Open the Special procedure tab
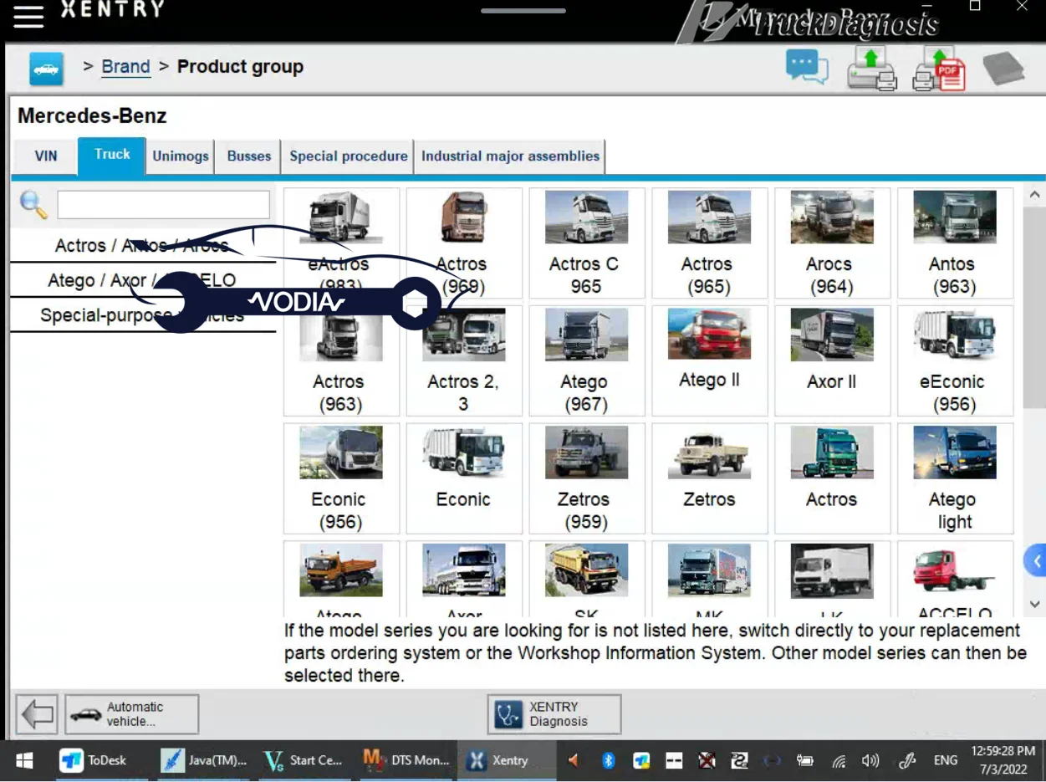This screenshot has height=782, width=1046. (x=348, y=156)
